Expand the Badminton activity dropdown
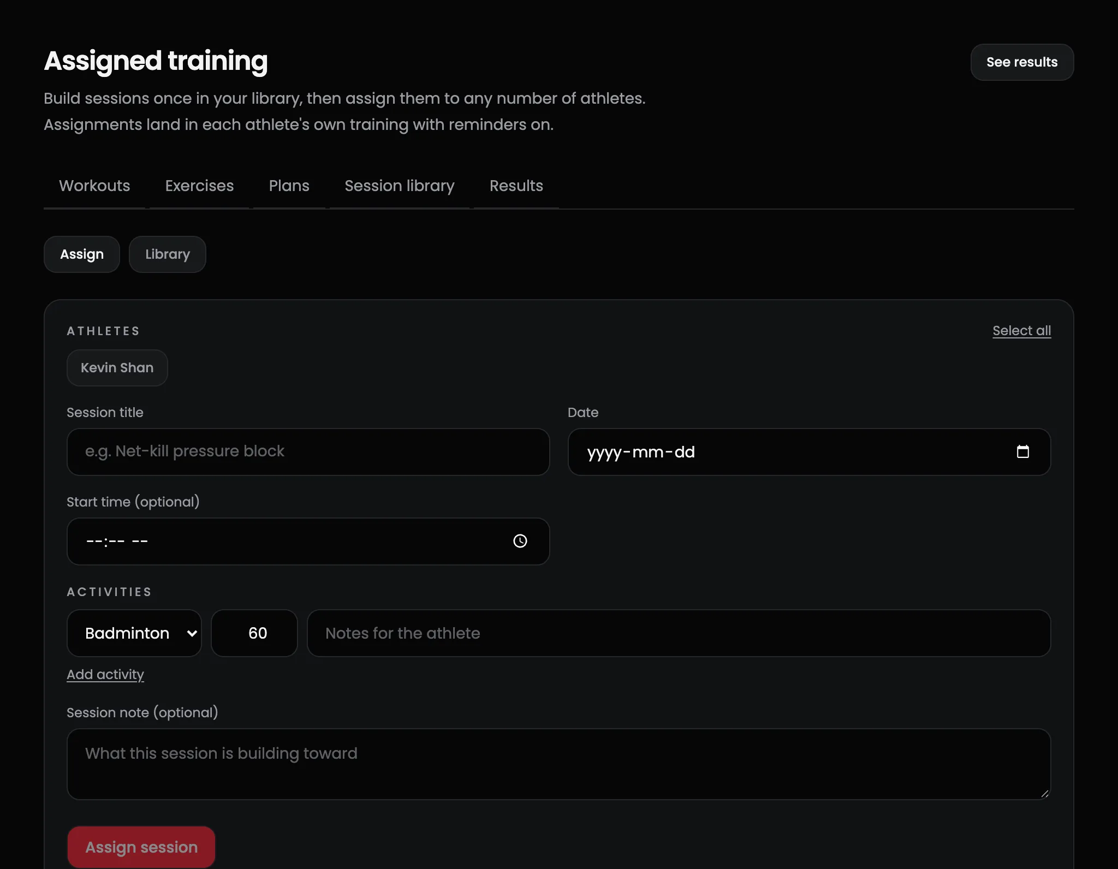Image resolution: width=1118 pixels, height=869 pixels. [134, 633]
